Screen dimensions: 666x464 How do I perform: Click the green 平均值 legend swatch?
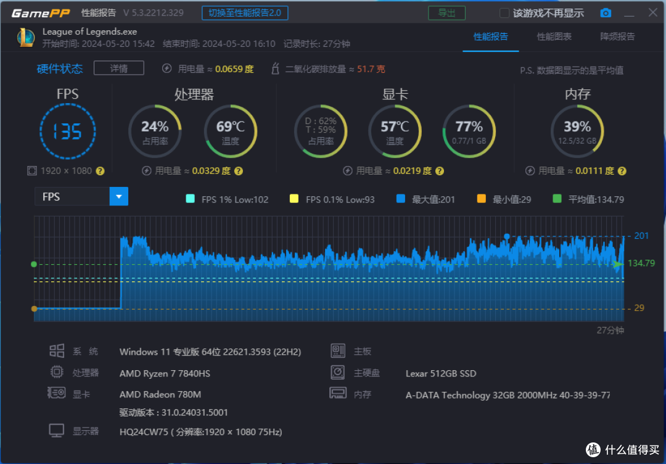(x=557, y=199)
